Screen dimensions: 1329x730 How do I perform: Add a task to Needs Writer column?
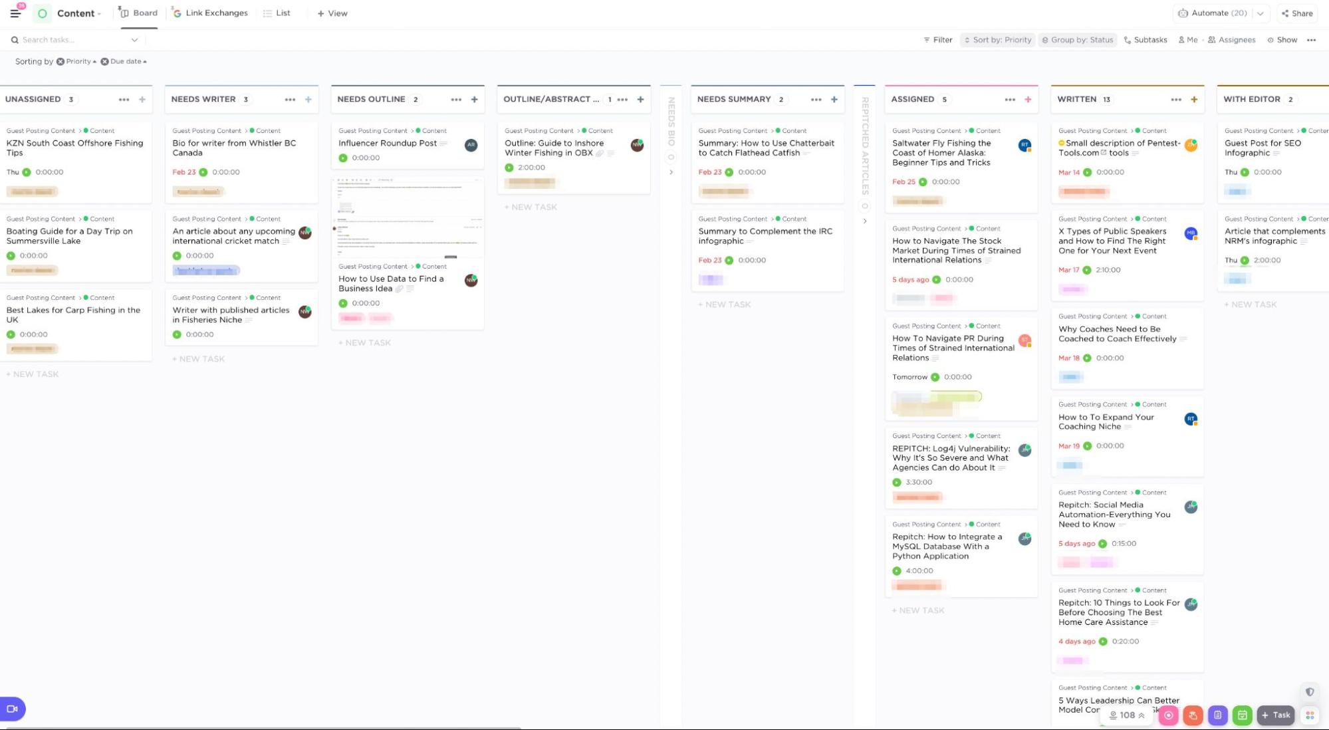pyautogui.click(x=308, y=100)
